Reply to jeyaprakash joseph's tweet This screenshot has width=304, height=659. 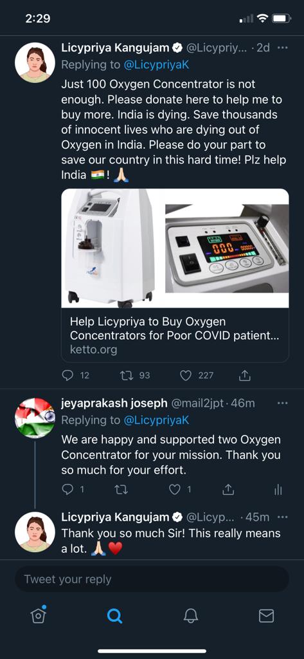67,489
